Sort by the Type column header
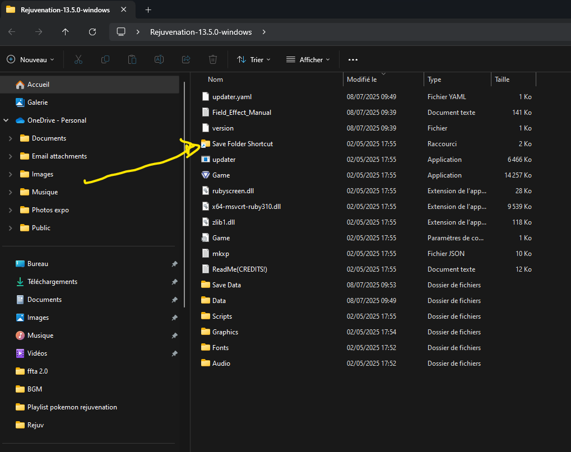The image size is (571, 452). (x=434, y=80)
